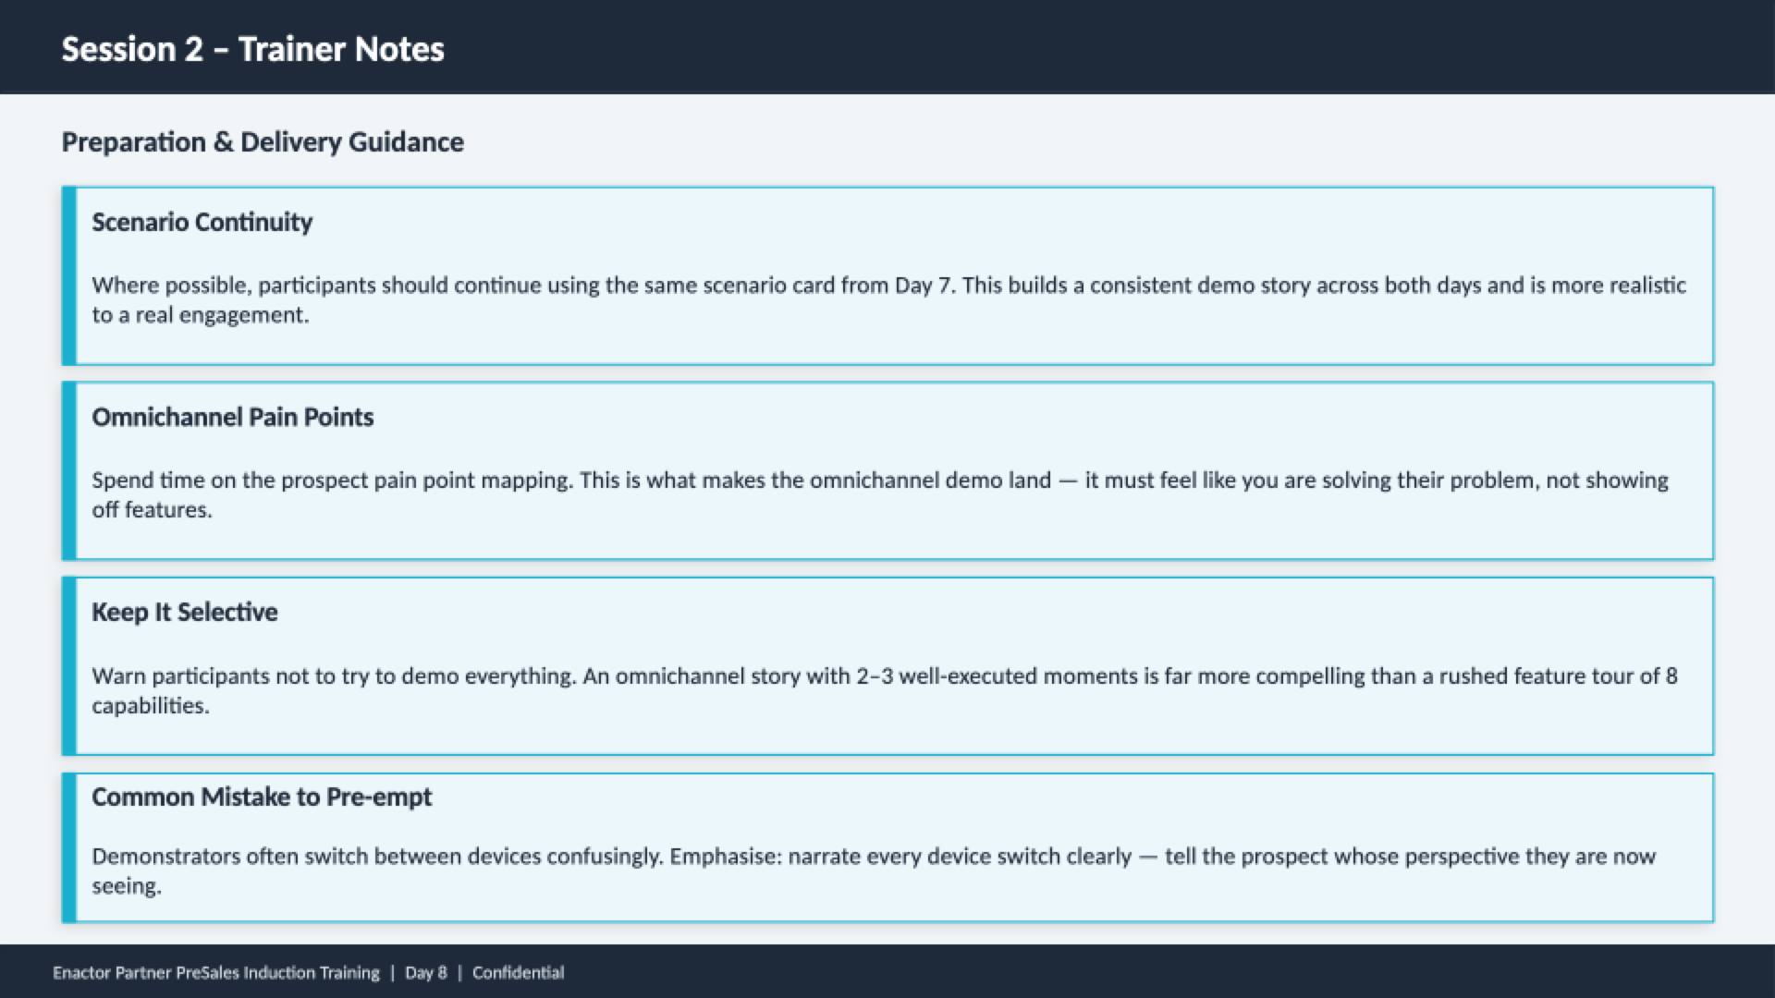Click the "Session 2 – Trainer Notes" slide title
The width and height of the screenshot is (1775, 998).
(252, 49)
